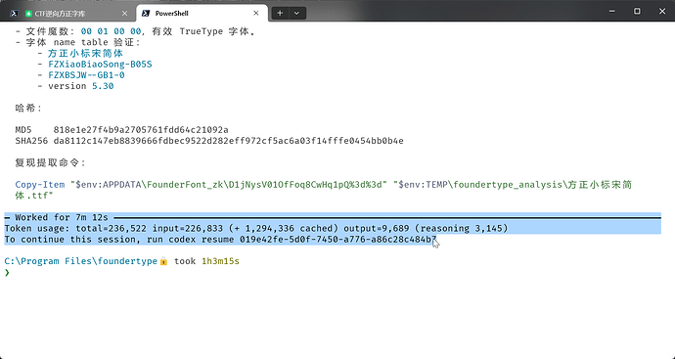
Task: Click the 文件魔数 00 01 00 00 line
Action: coord(135,31)
